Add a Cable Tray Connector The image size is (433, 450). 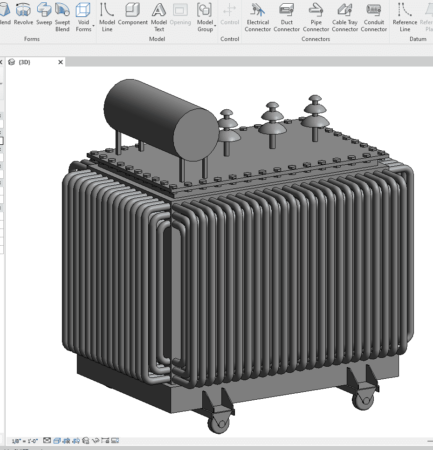(x=345, y=17)
